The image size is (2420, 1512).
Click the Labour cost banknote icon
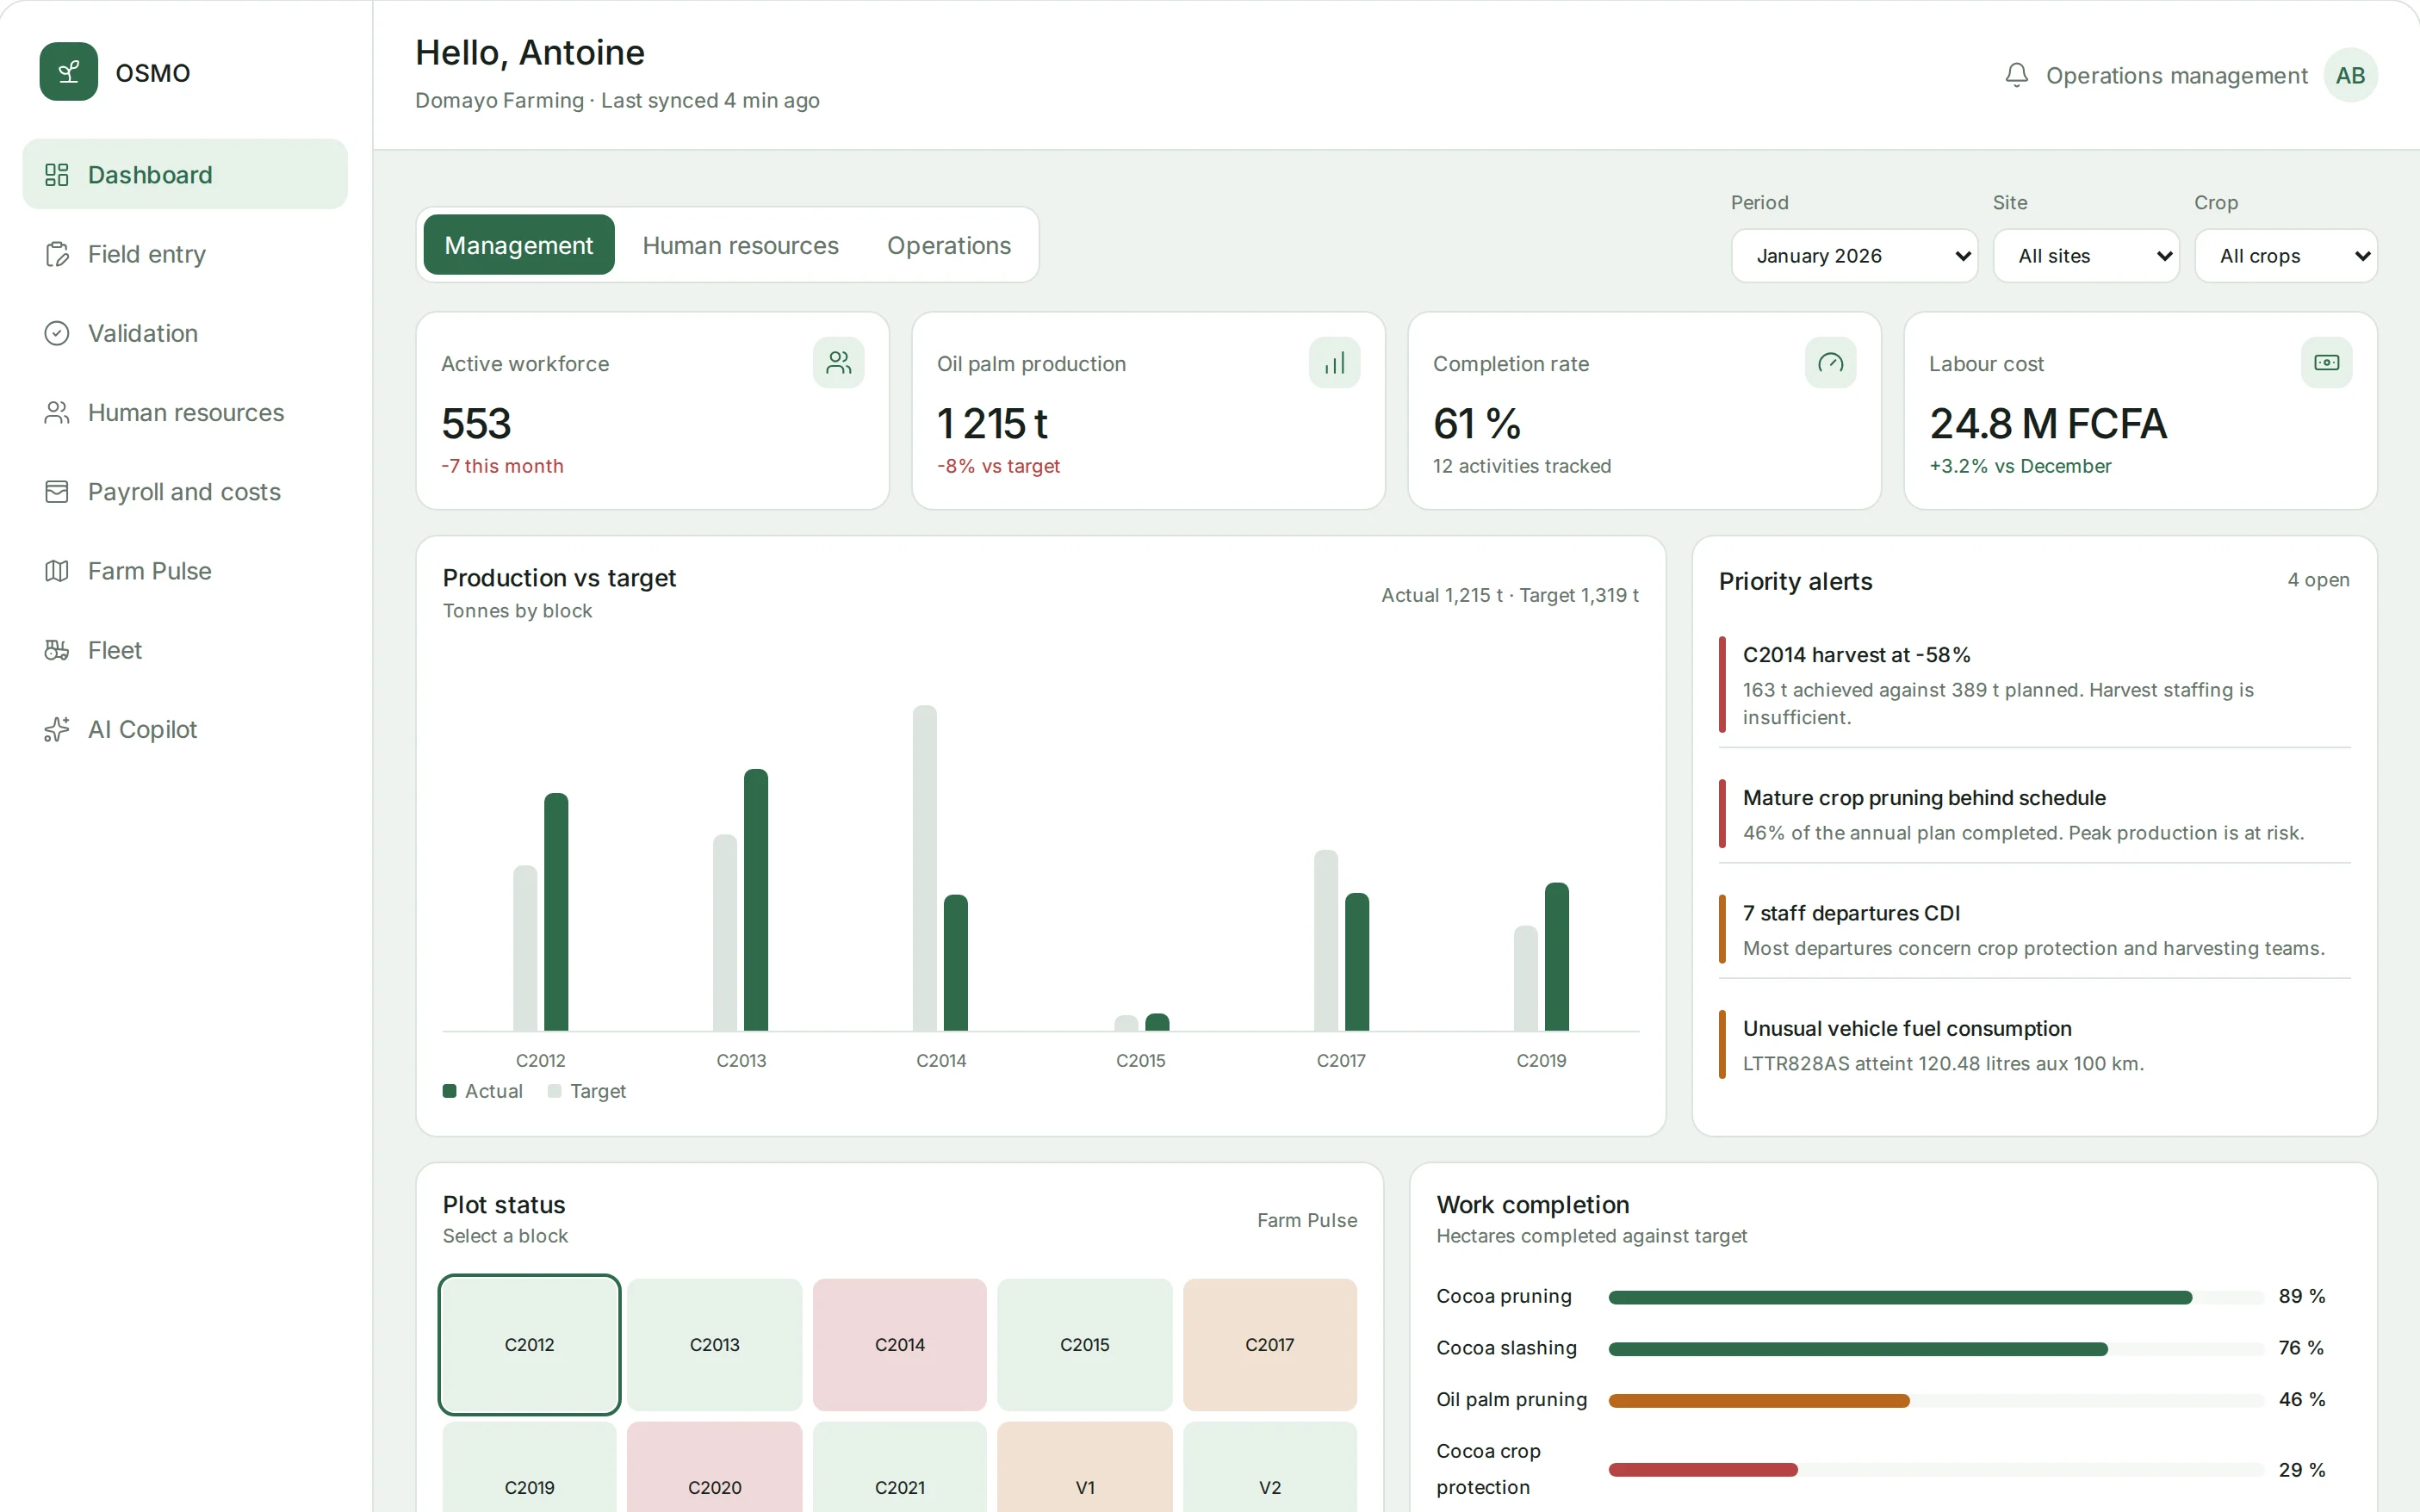(2326, 363)
